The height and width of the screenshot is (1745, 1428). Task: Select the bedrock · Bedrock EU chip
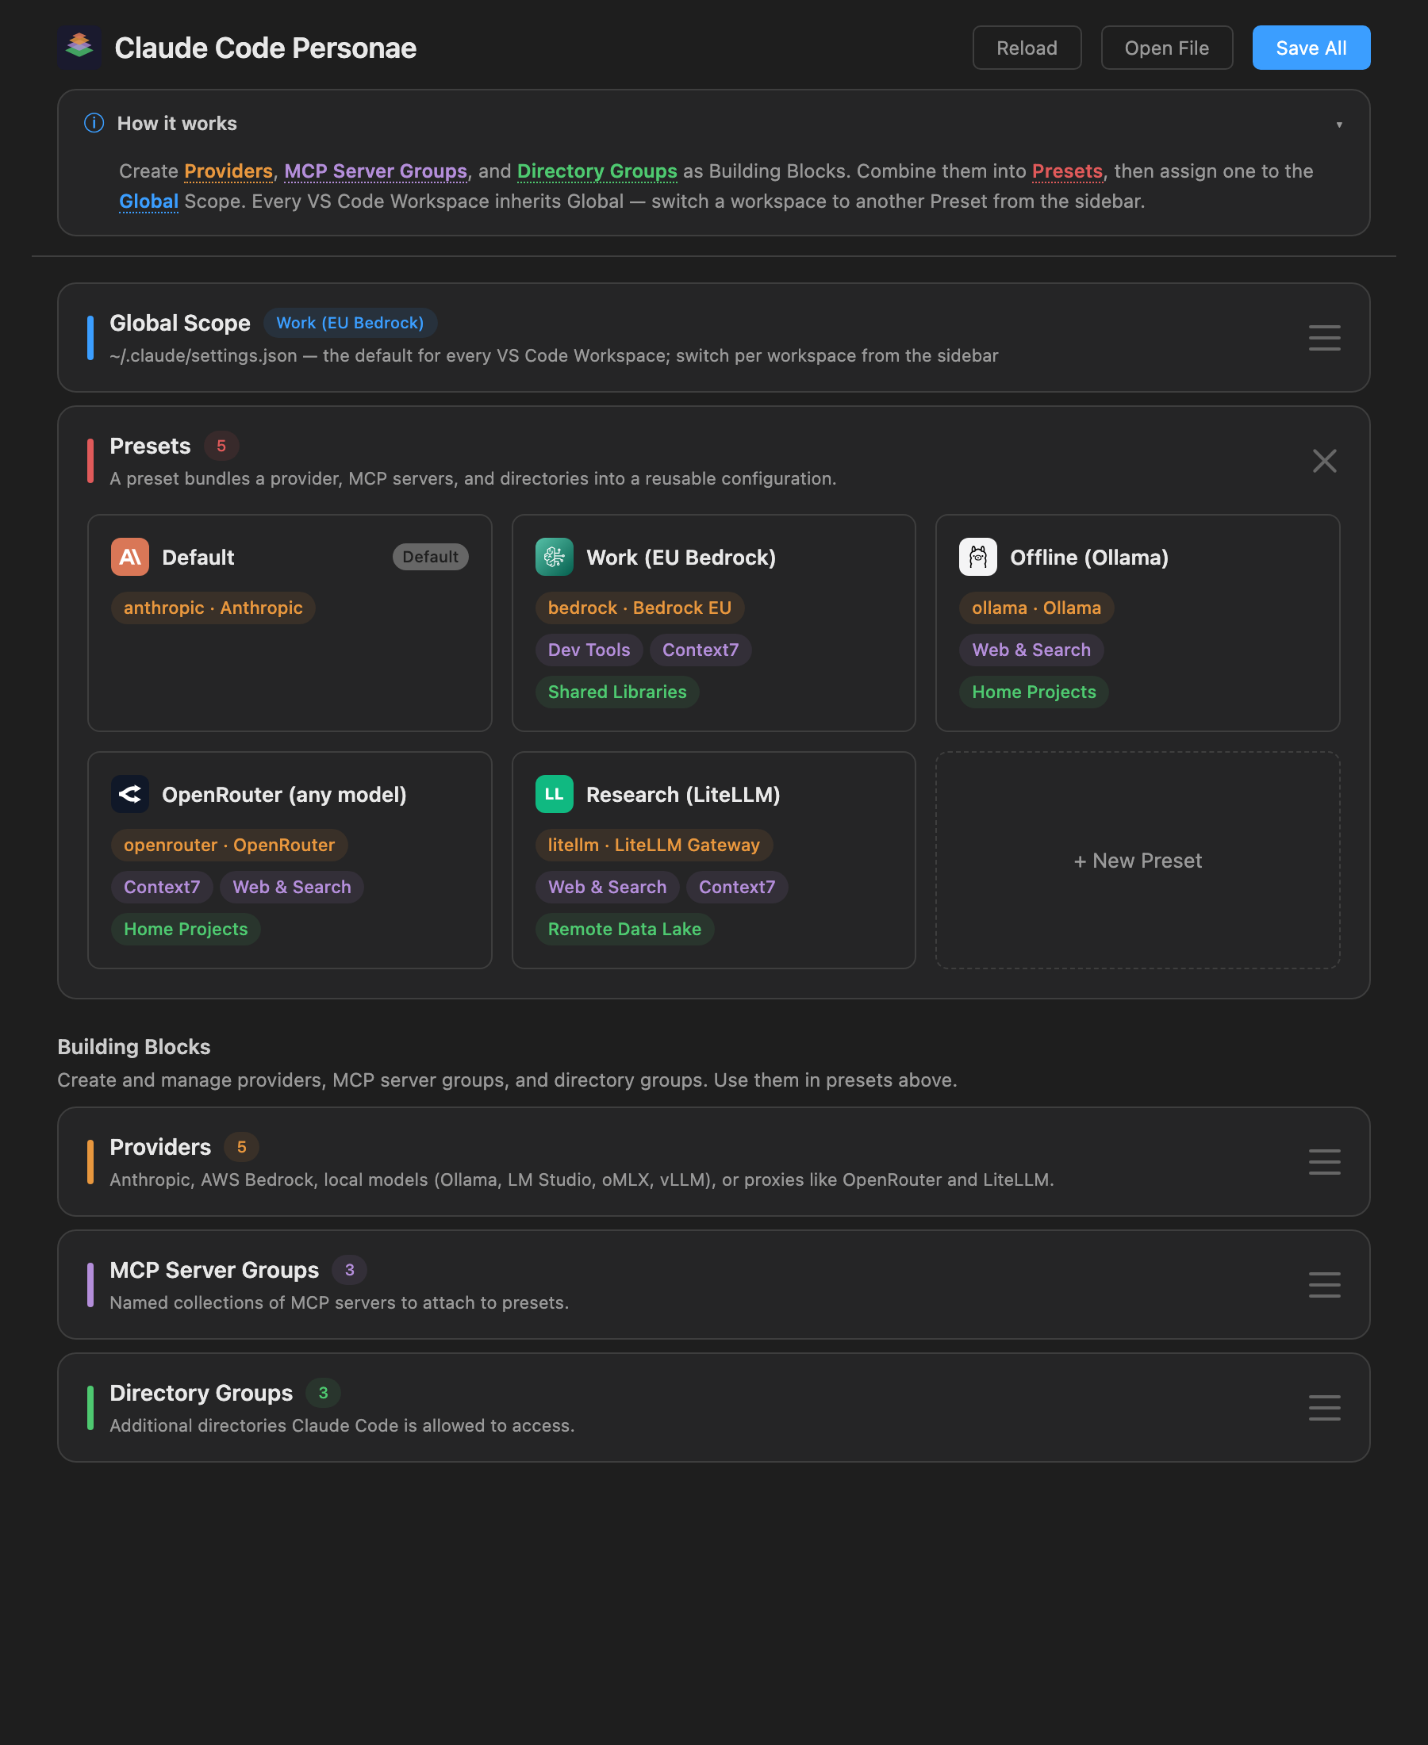click(639, 608)
